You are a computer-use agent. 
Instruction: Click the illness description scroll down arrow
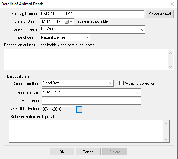[x=170, y=67]
